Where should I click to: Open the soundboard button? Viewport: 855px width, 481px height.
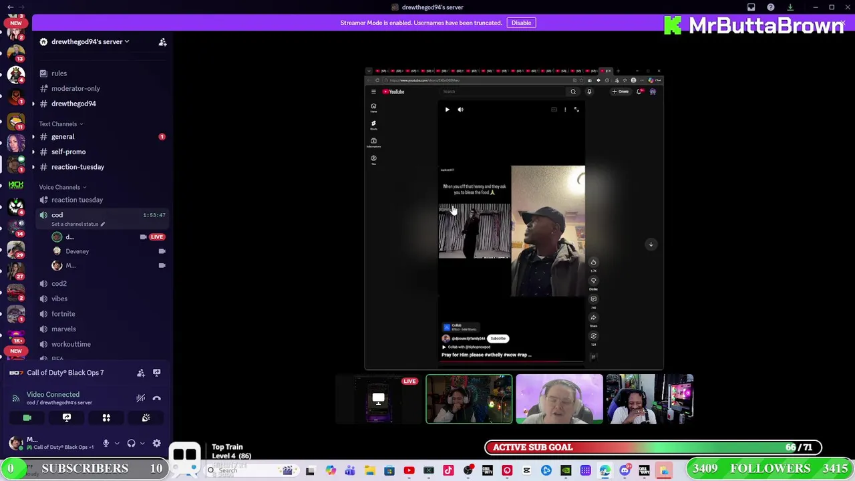[x=146, y=418]
